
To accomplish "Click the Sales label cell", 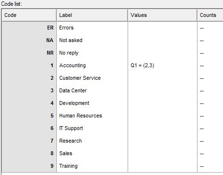I will point(92,153).
